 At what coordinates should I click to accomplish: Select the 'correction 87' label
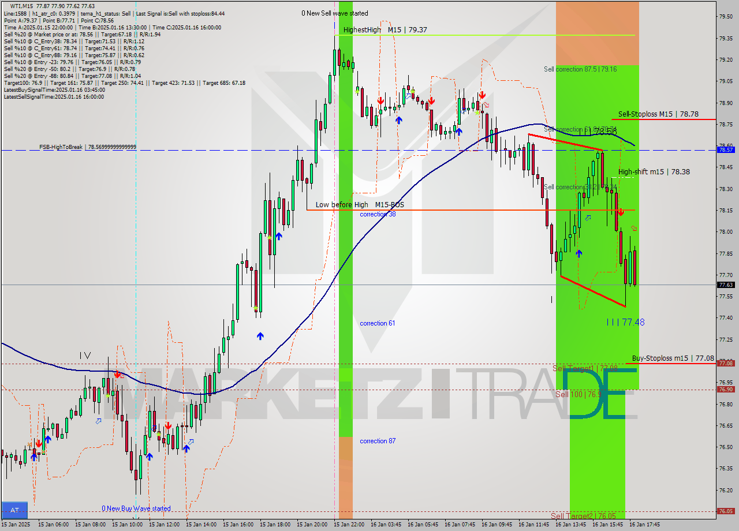click(378, 441)
